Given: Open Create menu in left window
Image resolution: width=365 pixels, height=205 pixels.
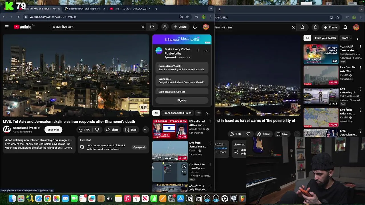Looking at the screenshot, I should [x=180, y=27].
